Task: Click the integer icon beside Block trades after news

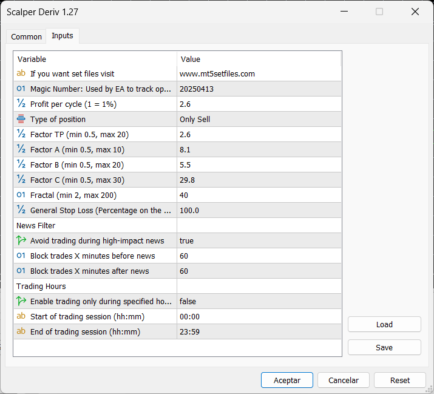Action: (x=21, y=271)
